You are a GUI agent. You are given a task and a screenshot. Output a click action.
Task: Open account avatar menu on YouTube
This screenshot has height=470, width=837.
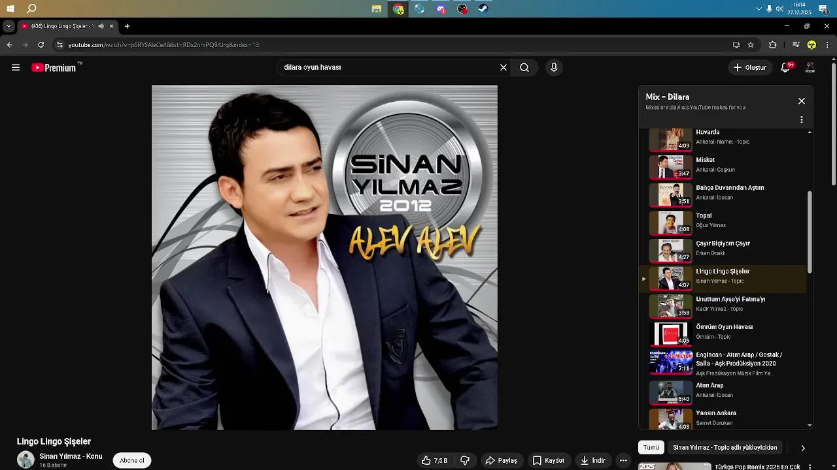click(810, 67)
